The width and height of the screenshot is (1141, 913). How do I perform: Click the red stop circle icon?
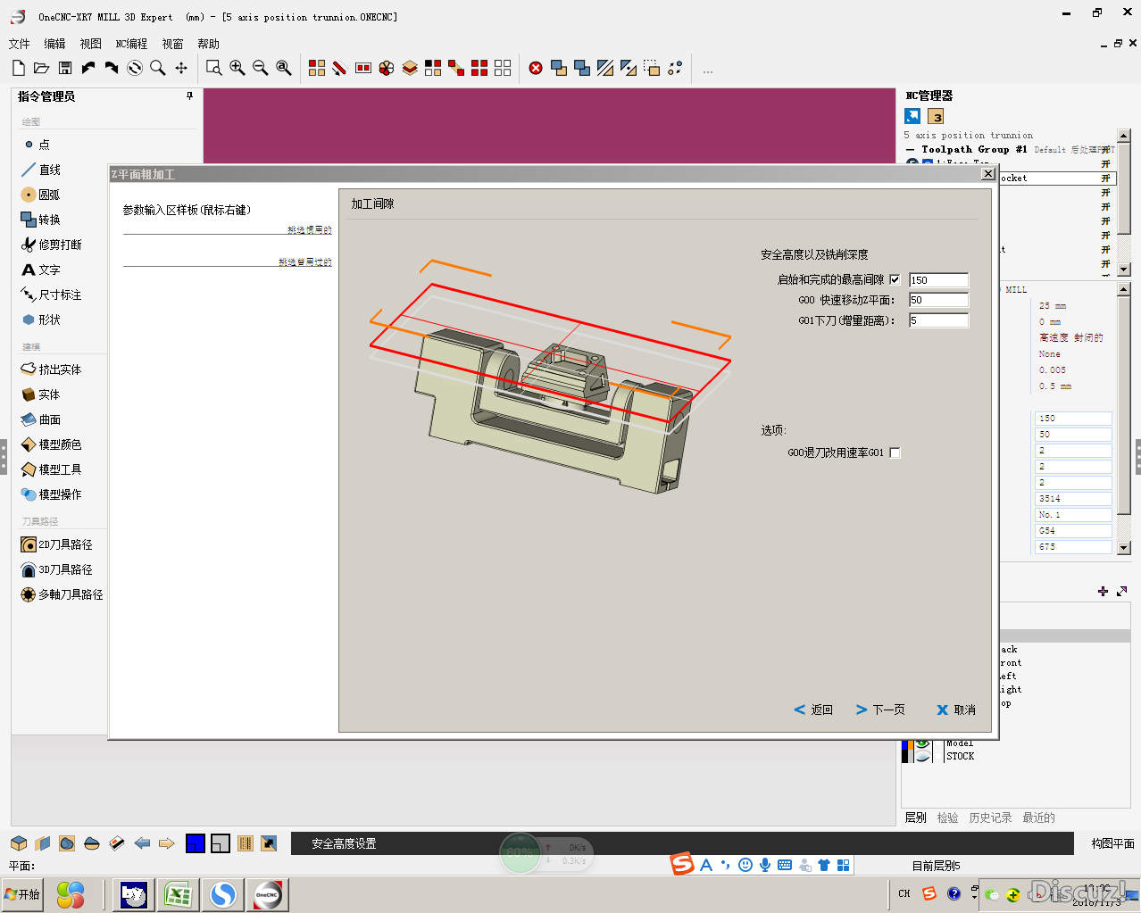point(536,68)
